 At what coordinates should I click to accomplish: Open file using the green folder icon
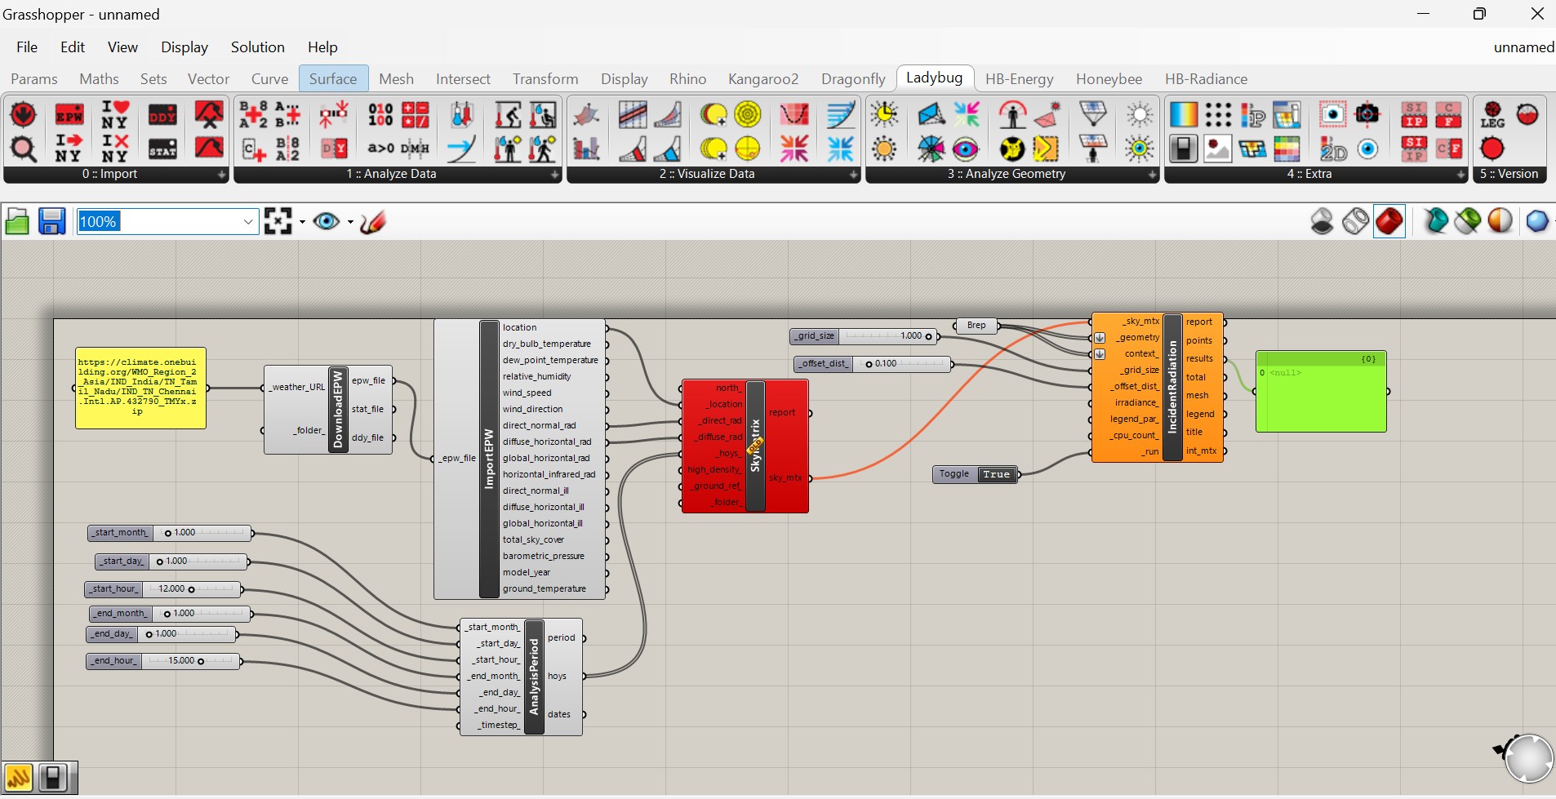17,221
